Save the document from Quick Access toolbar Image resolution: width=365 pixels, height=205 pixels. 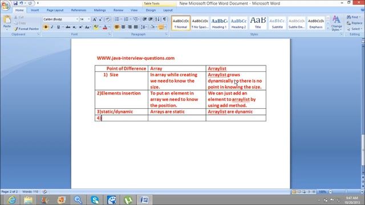[x=15, y=3]
